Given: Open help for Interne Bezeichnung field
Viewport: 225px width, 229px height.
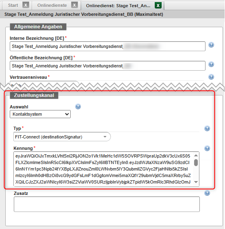Looking at the screenshot, I should click(211, 45).
